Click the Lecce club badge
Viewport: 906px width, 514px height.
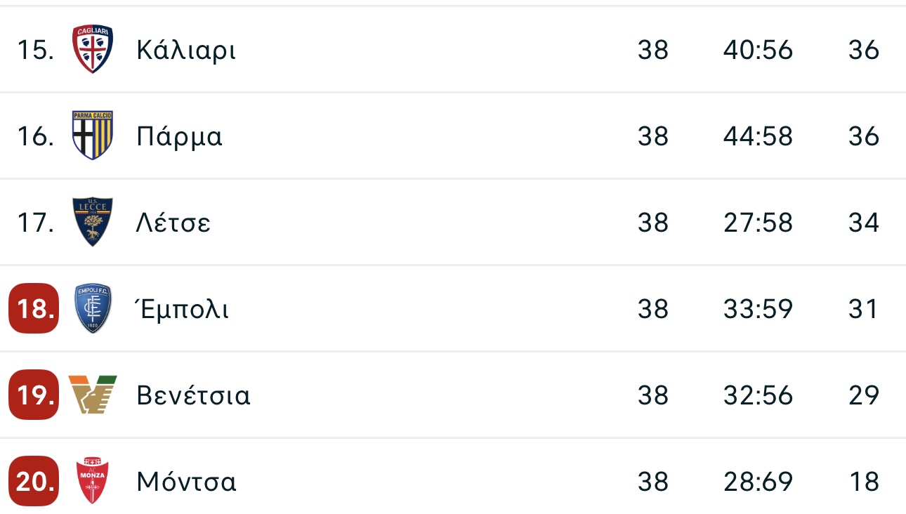tap(93, 222)
